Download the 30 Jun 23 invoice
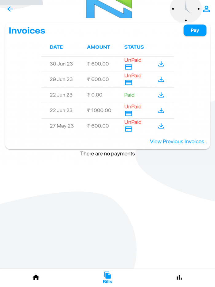215x287 pixels. [161, 64]
